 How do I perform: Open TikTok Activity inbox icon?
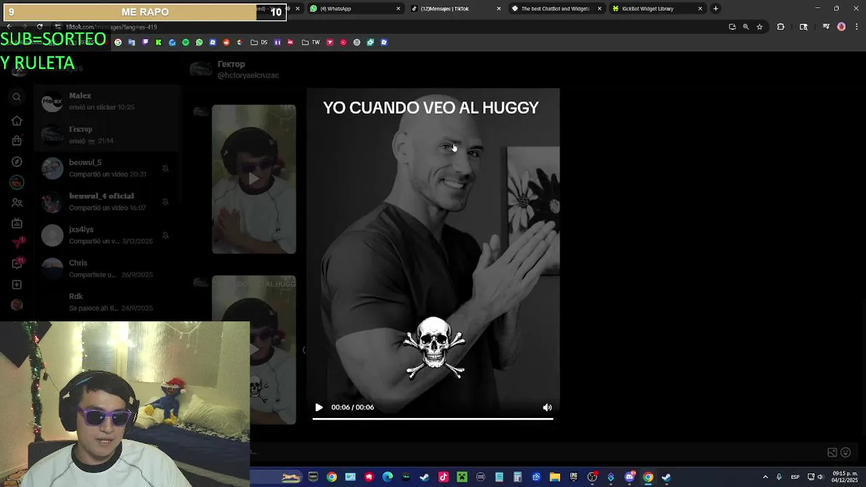tap(17, 264)
